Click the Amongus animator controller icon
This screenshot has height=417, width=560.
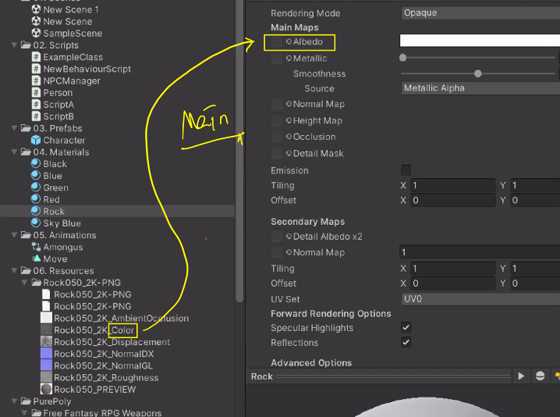tap(36, 247)
